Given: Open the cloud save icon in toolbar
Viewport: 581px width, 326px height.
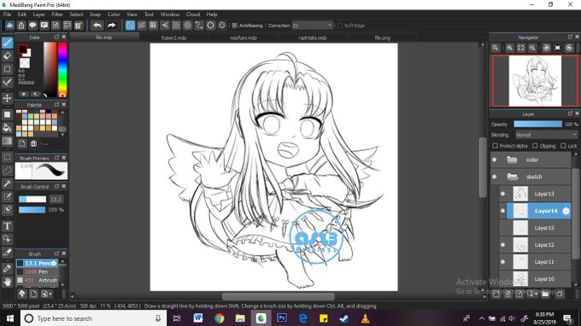Looking at the screenshot, I should pyautogui.click(x=9, y=25).
